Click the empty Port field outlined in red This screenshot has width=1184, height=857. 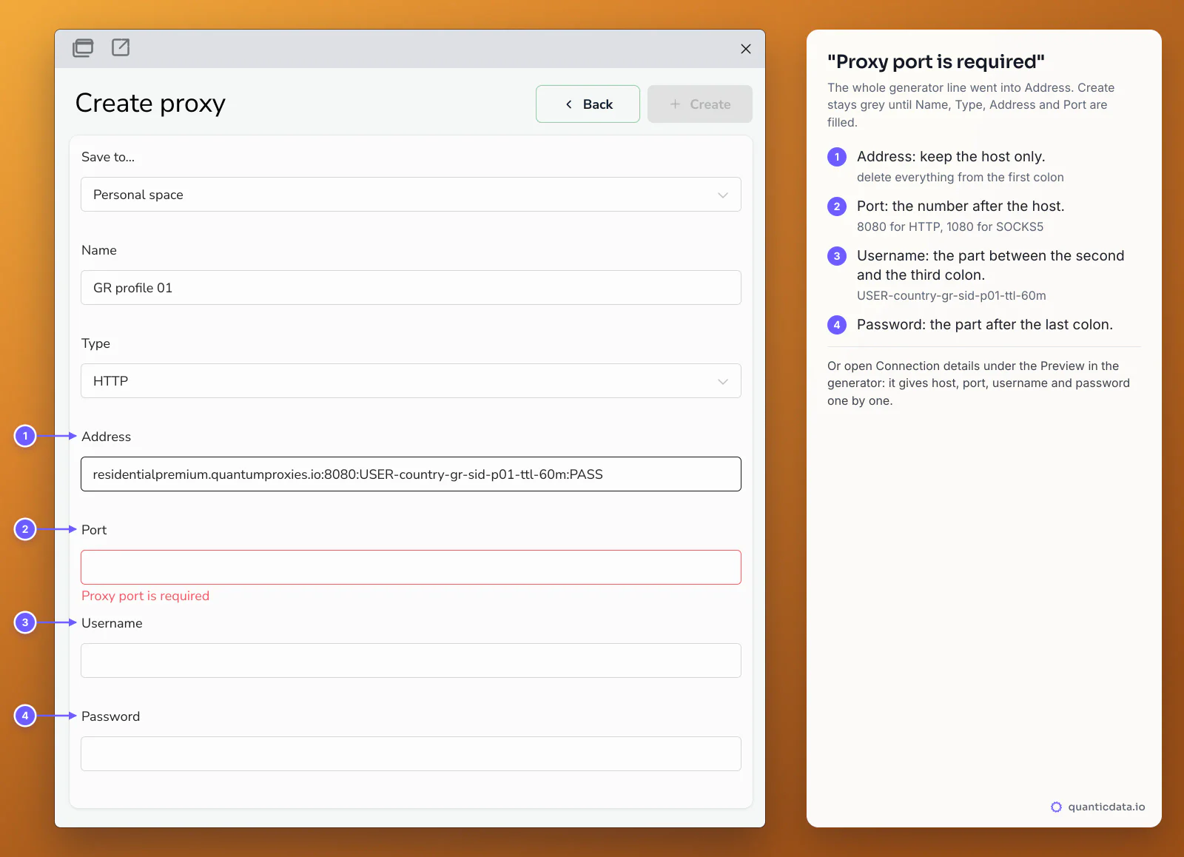[411, 568]
